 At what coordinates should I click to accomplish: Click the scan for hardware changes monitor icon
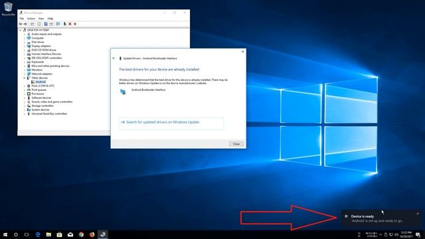pos(58,24)
